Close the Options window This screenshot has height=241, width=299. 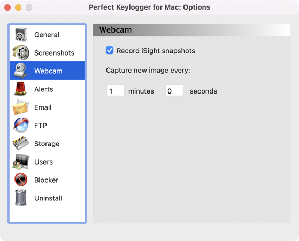pos(7,7)
